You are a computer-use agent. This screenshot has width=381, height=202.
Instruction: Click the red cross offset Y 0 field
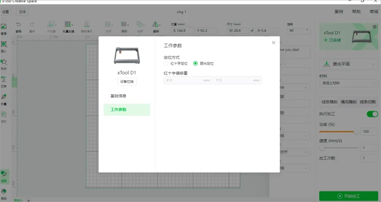coord(237,80)
